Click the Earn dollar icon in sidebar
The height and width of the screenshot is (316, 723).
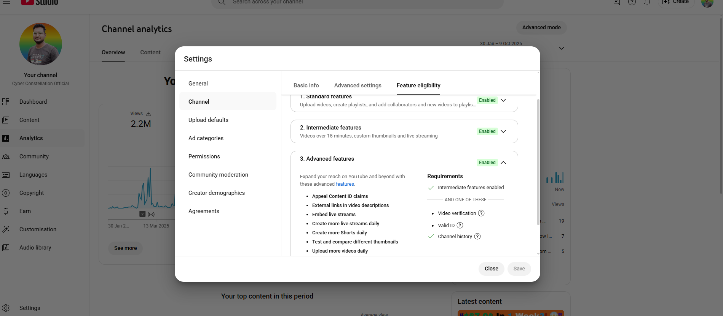point(6,211)
